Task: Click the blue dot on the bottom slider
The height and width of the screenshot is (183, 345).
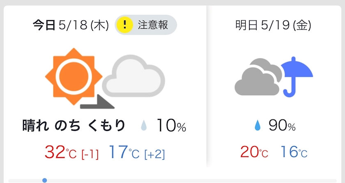Action: pos(44,180)
